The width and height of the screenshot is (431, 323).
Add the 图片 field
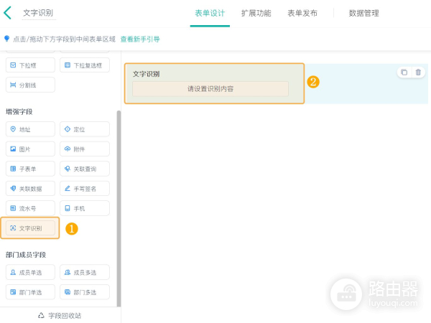click(x=30, y=149)
